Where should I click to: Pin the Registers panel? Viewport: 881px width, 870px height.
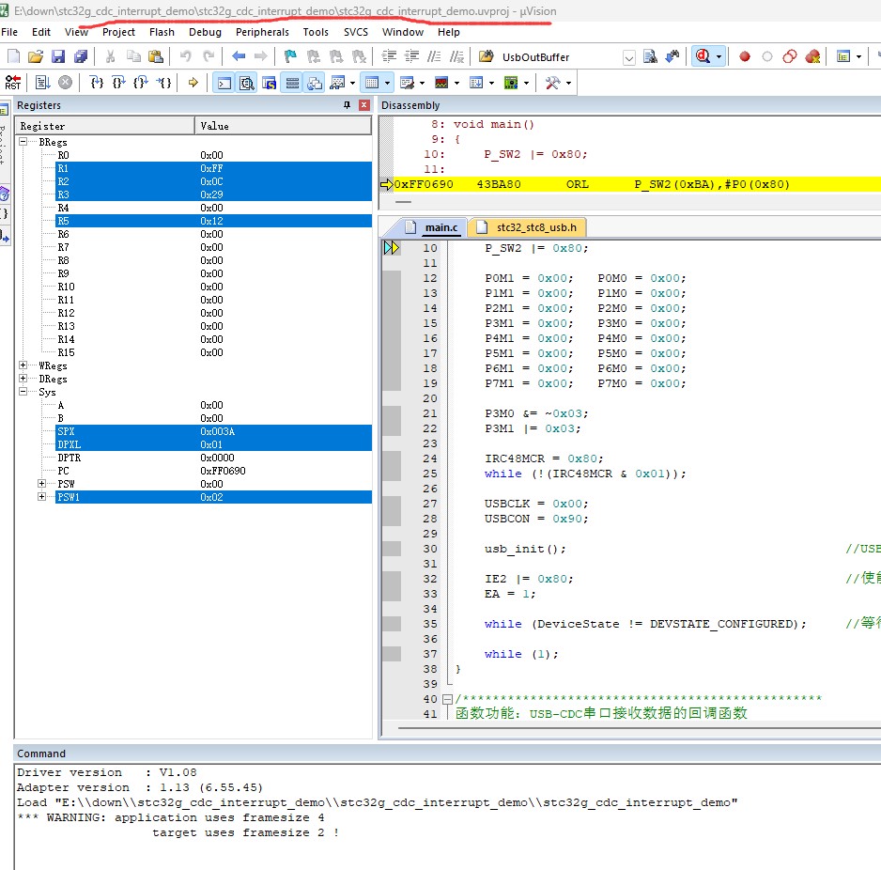(347, 105)
